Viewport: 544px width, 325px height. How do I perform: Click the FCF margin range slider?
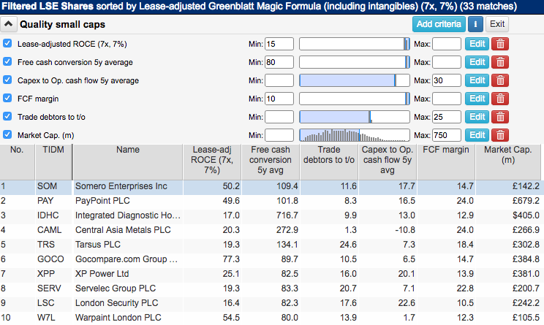pyautogui.click(x=354, y=99)
